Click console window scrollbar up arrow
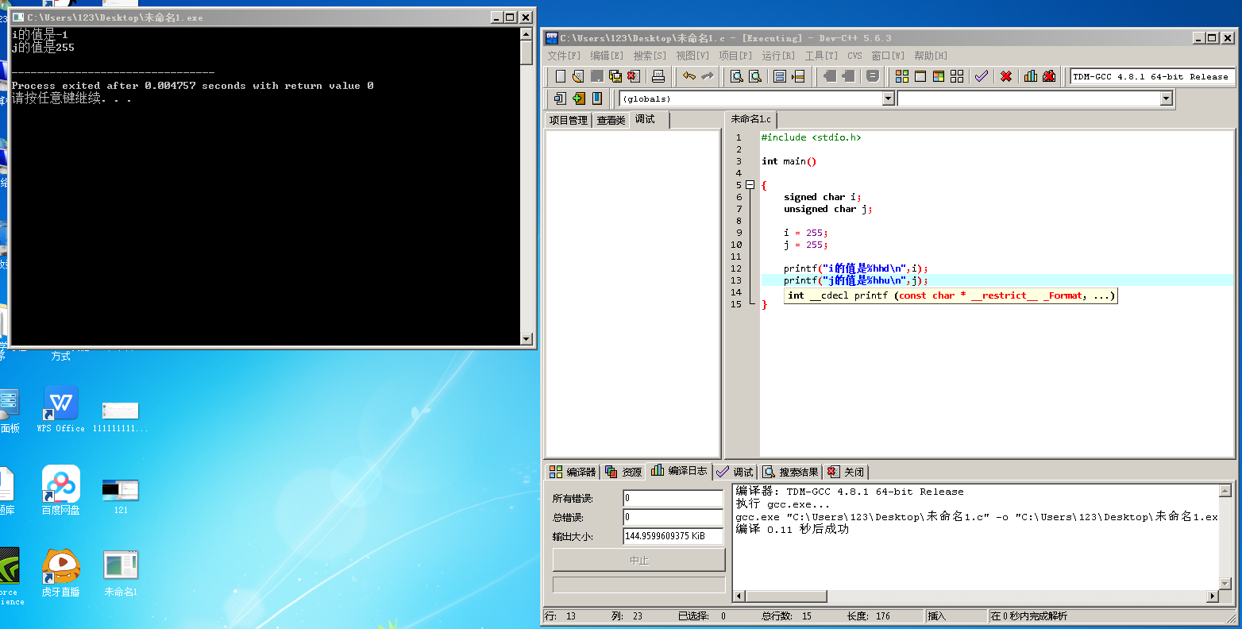The width and height of the screenshot is (1242, 629). 526,33
